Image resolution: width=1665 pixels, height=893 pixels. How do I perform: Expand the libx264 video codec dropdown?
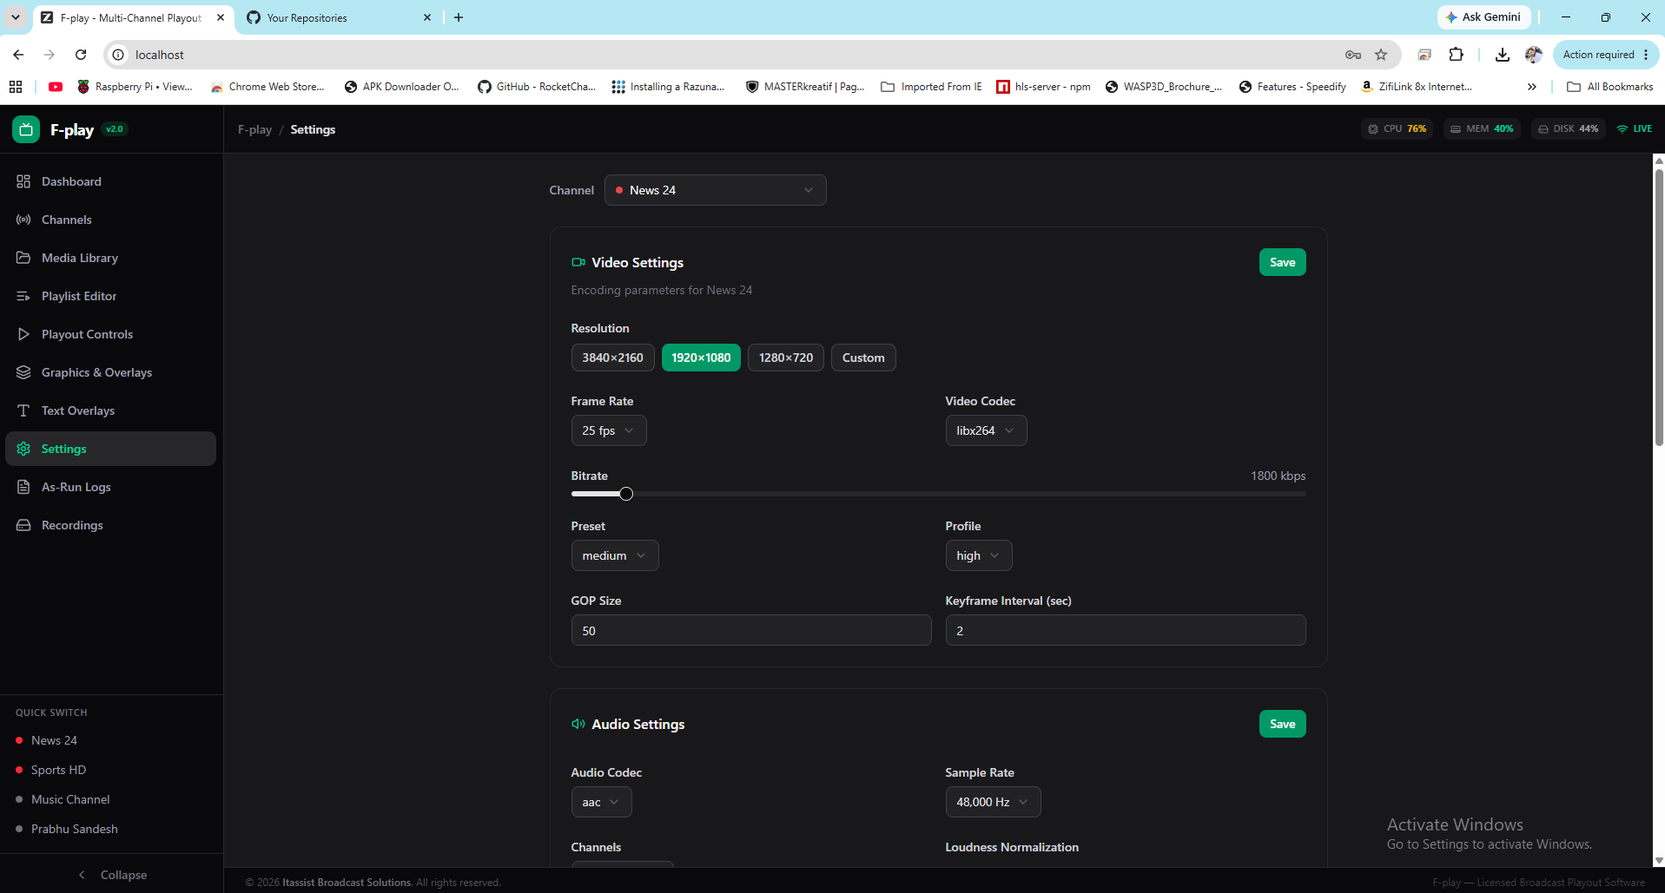tap(986, 430)
